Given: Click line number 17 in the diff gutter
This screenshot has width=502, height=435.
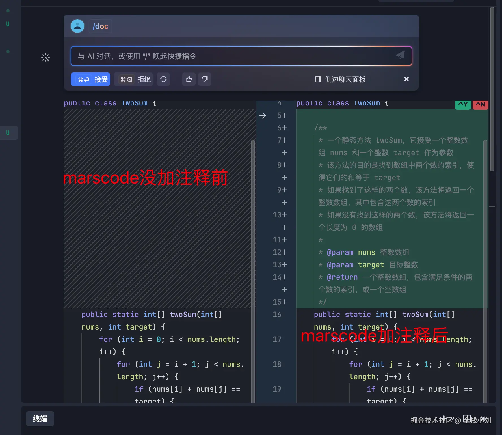Looking at the screenshot, I should coord(277,339).
